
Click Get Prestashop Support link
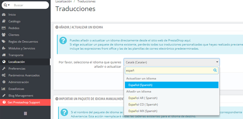[25, 103]
